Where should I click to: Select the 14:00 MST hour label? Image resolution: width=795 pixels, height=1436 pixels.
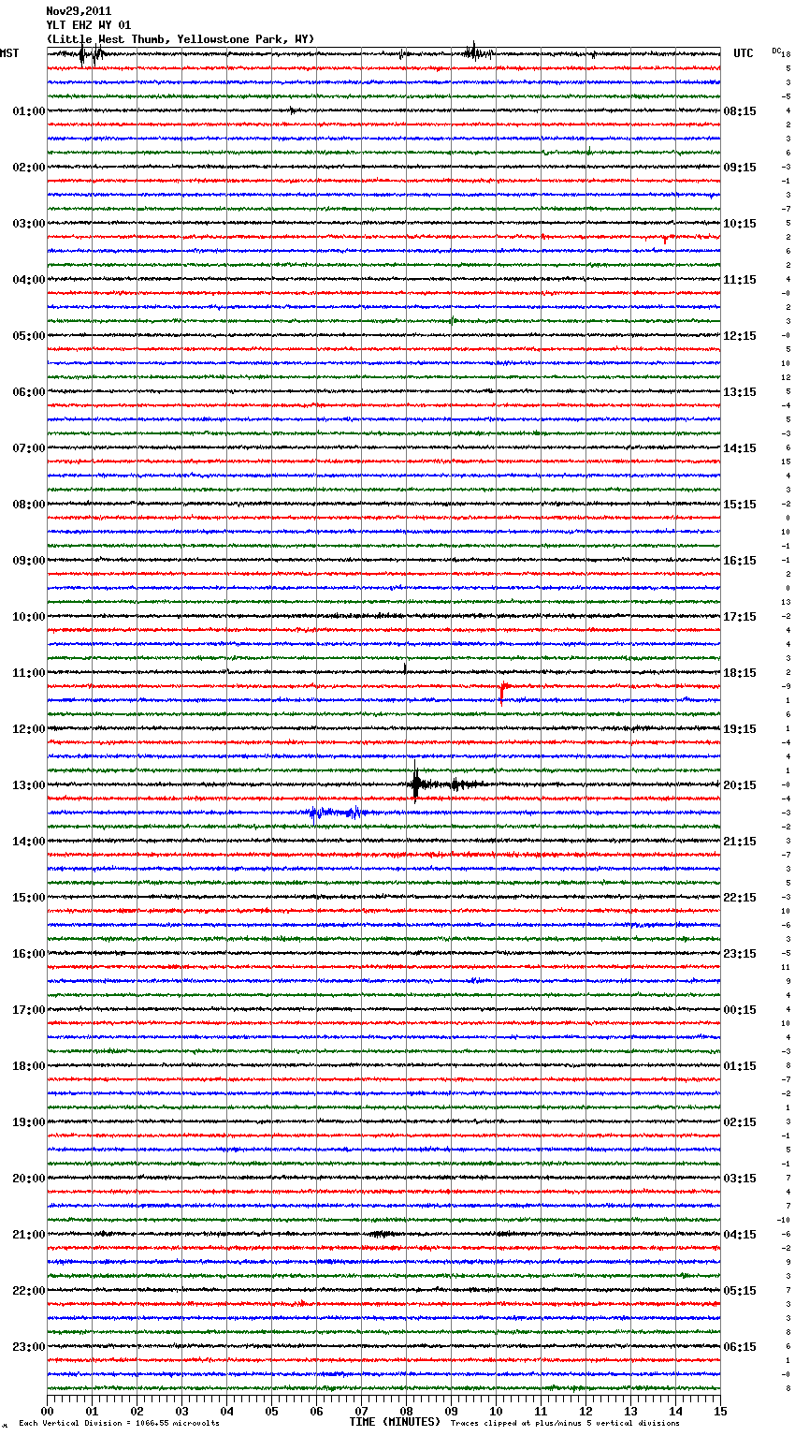pos(29,842)
